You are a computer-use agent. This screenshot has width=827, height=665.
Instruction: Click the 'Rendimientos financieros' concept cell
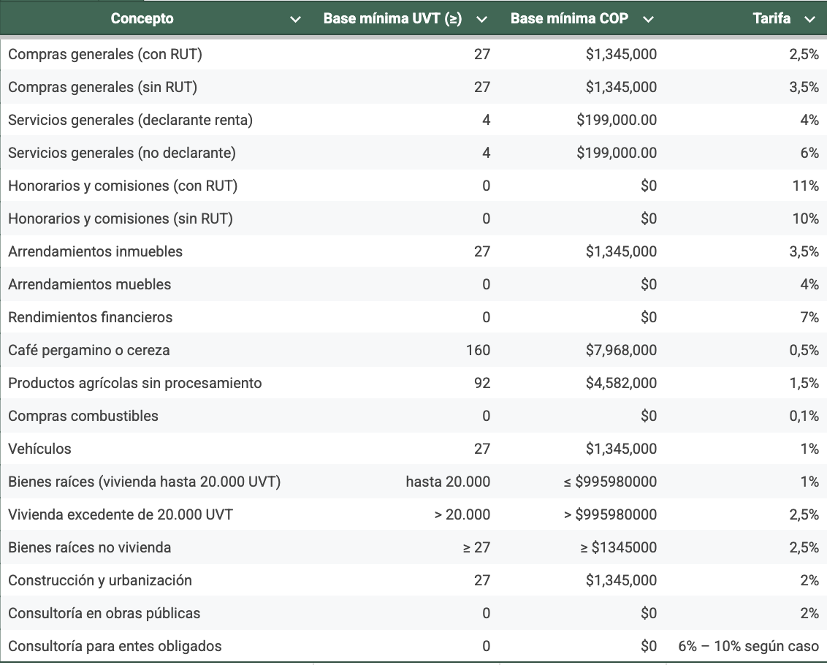(91, 317)
